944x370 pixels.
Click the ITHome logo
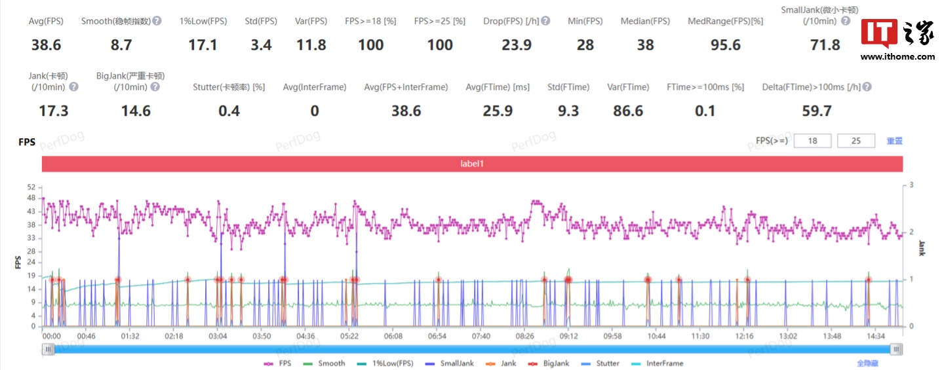[897, 38]
